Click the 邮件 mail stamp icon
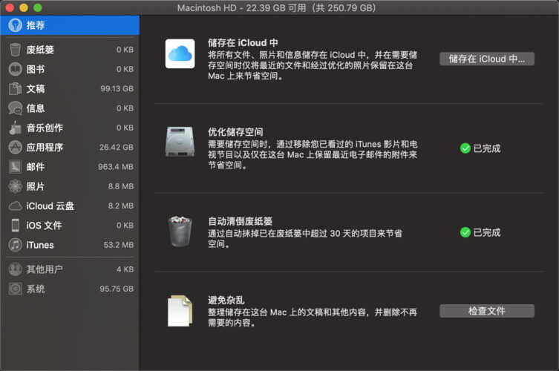This screenshot has width=559, height=371. (x=15, y=167)
